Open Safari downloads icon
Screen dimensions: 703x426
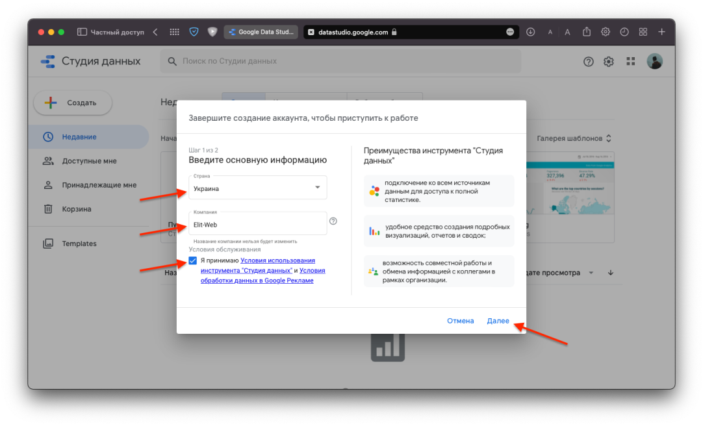pyautogui.click(x=530, y=32)
